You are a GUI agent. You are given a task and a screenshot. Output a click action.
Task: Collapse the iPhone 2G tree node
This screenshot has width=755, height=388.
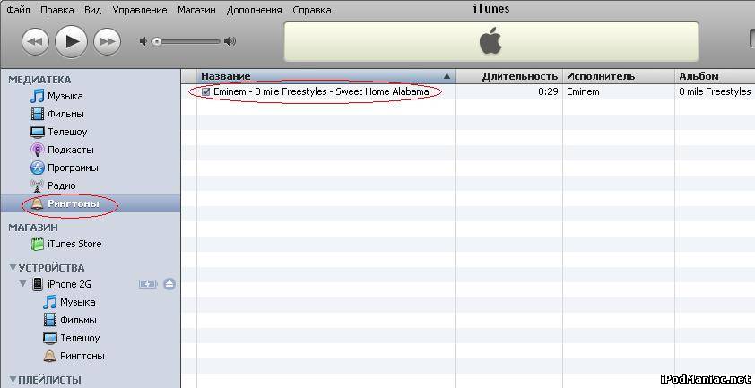pyautogui.click(x=22, y=283)
